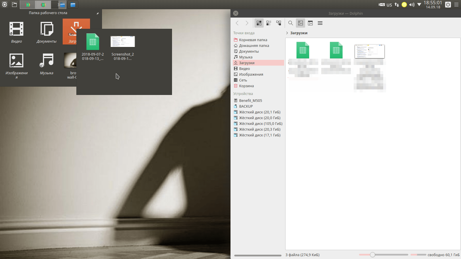This screenshot has width=461, height=259.
Task: Go back using the left arrow
Action: click(x=237, y=23)
